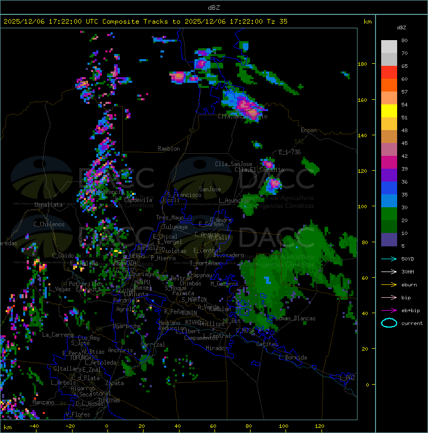The width and height of the screenshot is (428, 433).
Task: Click the 'S_Francisco' map label
Action: (x=184, y=195)
